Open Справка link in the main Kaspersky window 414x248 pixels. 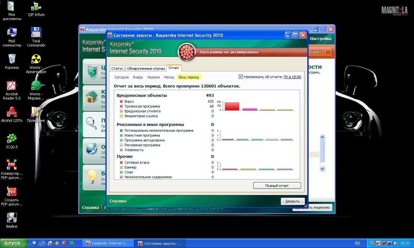[91, 207]
